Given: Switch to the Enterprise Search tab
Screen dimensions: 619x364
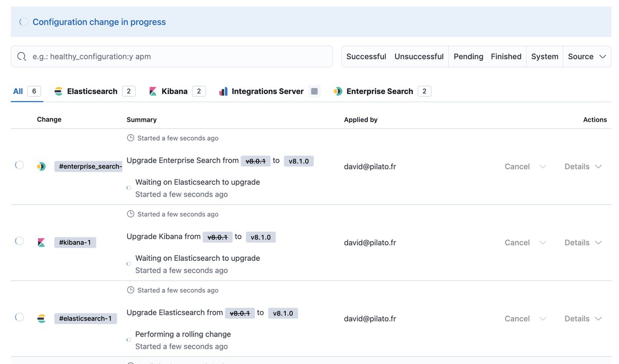Looking at the screenshot, I should (382, 91).
